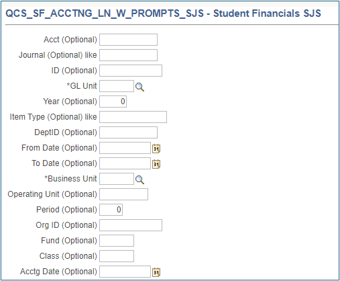Focus the Operating Unit (Optional) field
The width and height of the screenshot is (340, 281).
[x=123, y=194]
